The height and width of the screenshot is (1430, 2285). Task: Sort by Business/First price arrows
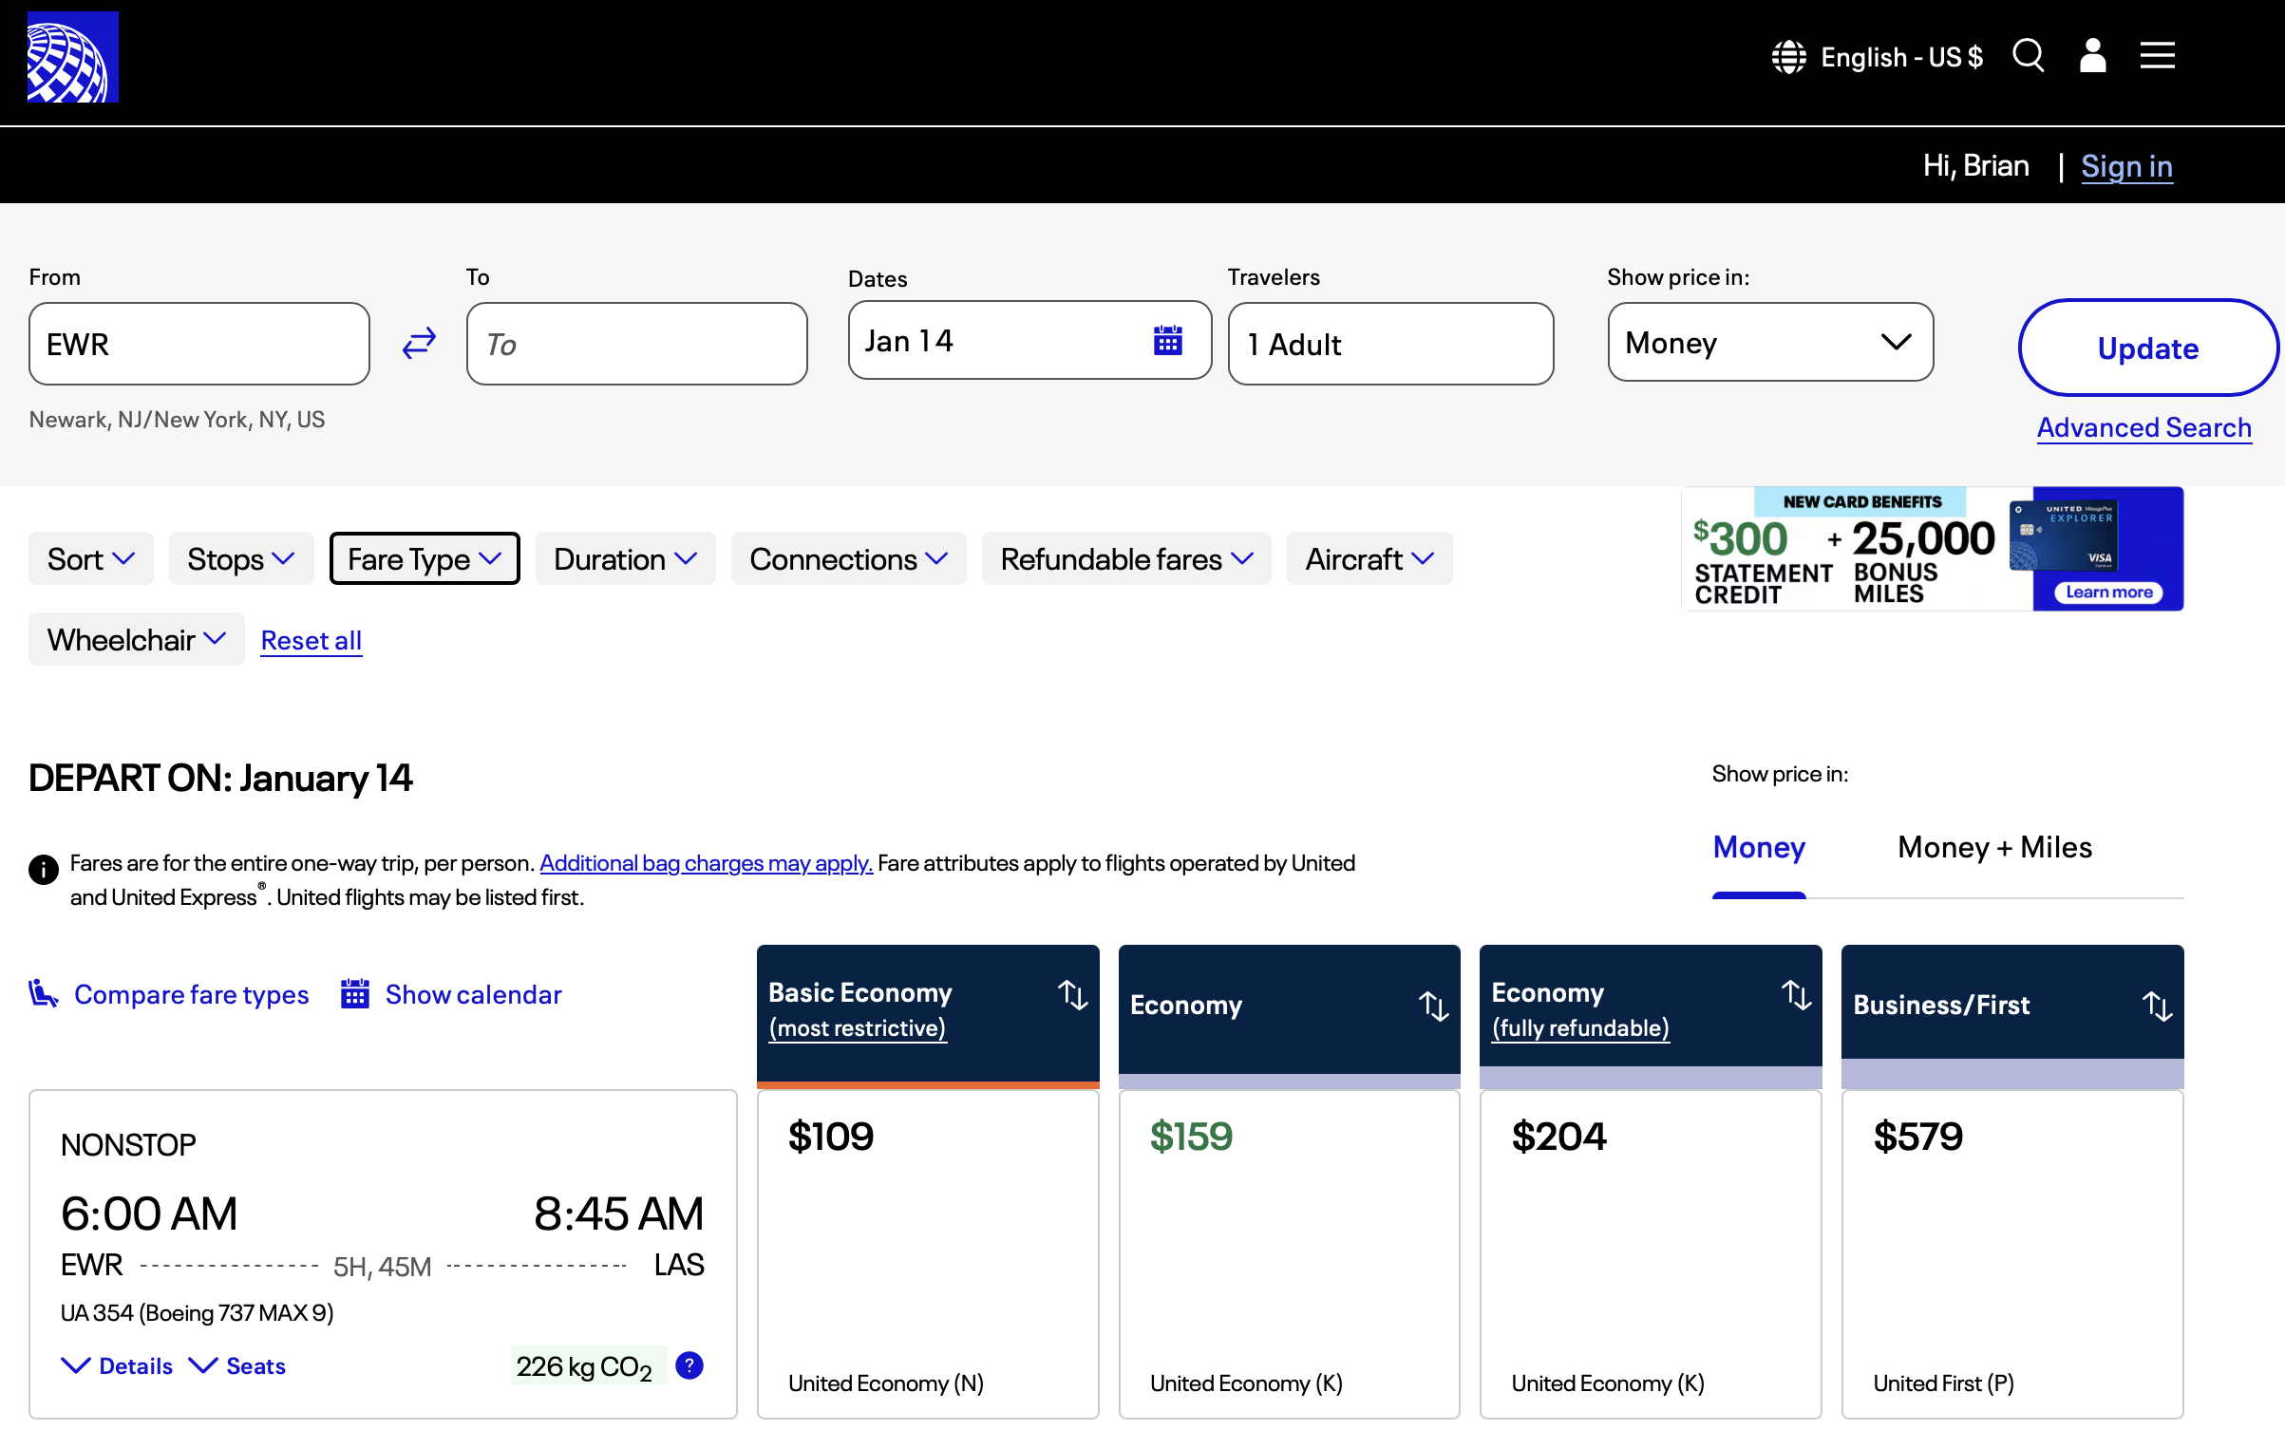pos(2157,1006)
